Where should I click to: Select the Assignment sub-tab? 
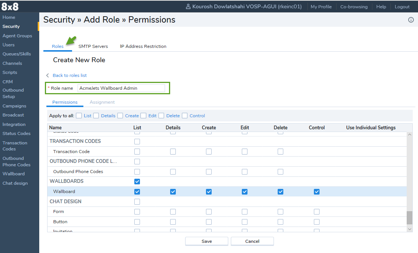(x=102, y=102)
